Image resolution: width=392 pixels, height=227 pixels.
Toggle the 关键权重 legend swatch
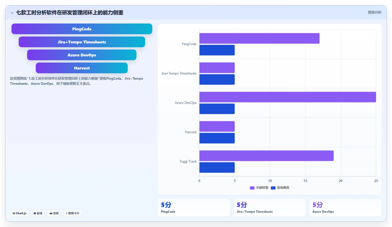252,188
